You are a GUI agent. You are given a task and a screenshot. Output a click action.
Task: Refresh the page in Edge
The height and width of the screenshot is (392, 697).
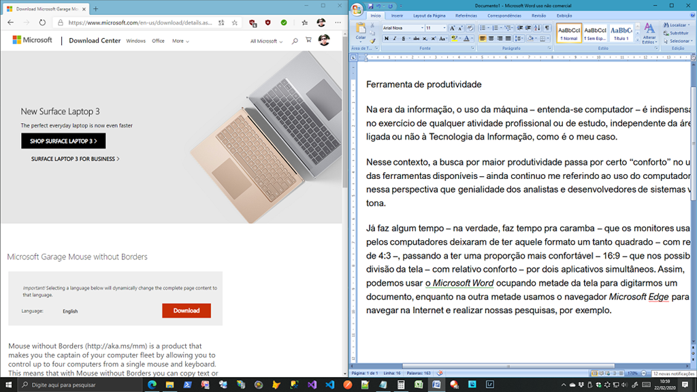coord(42,22)
